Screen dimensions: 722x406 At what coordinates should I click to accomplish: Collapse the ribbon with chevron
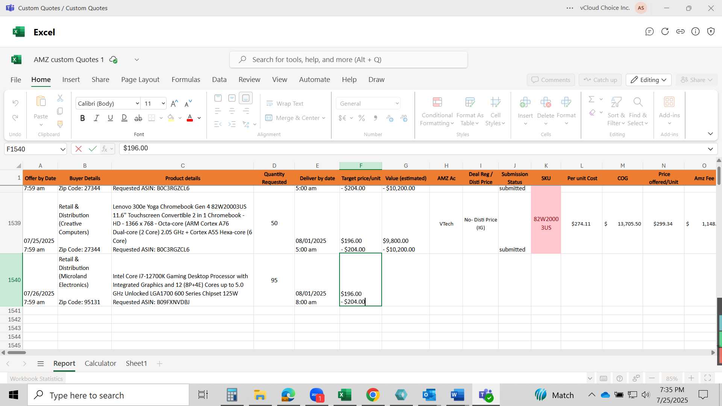710,134
